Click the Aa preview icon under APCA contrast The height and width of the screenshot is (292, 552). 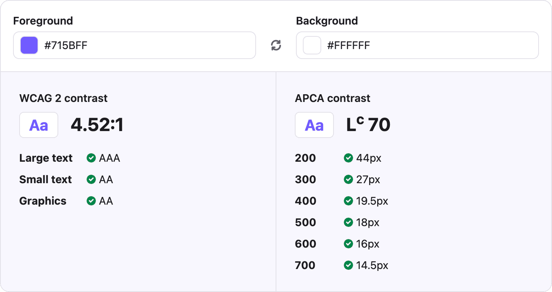(x=314, y=125)
